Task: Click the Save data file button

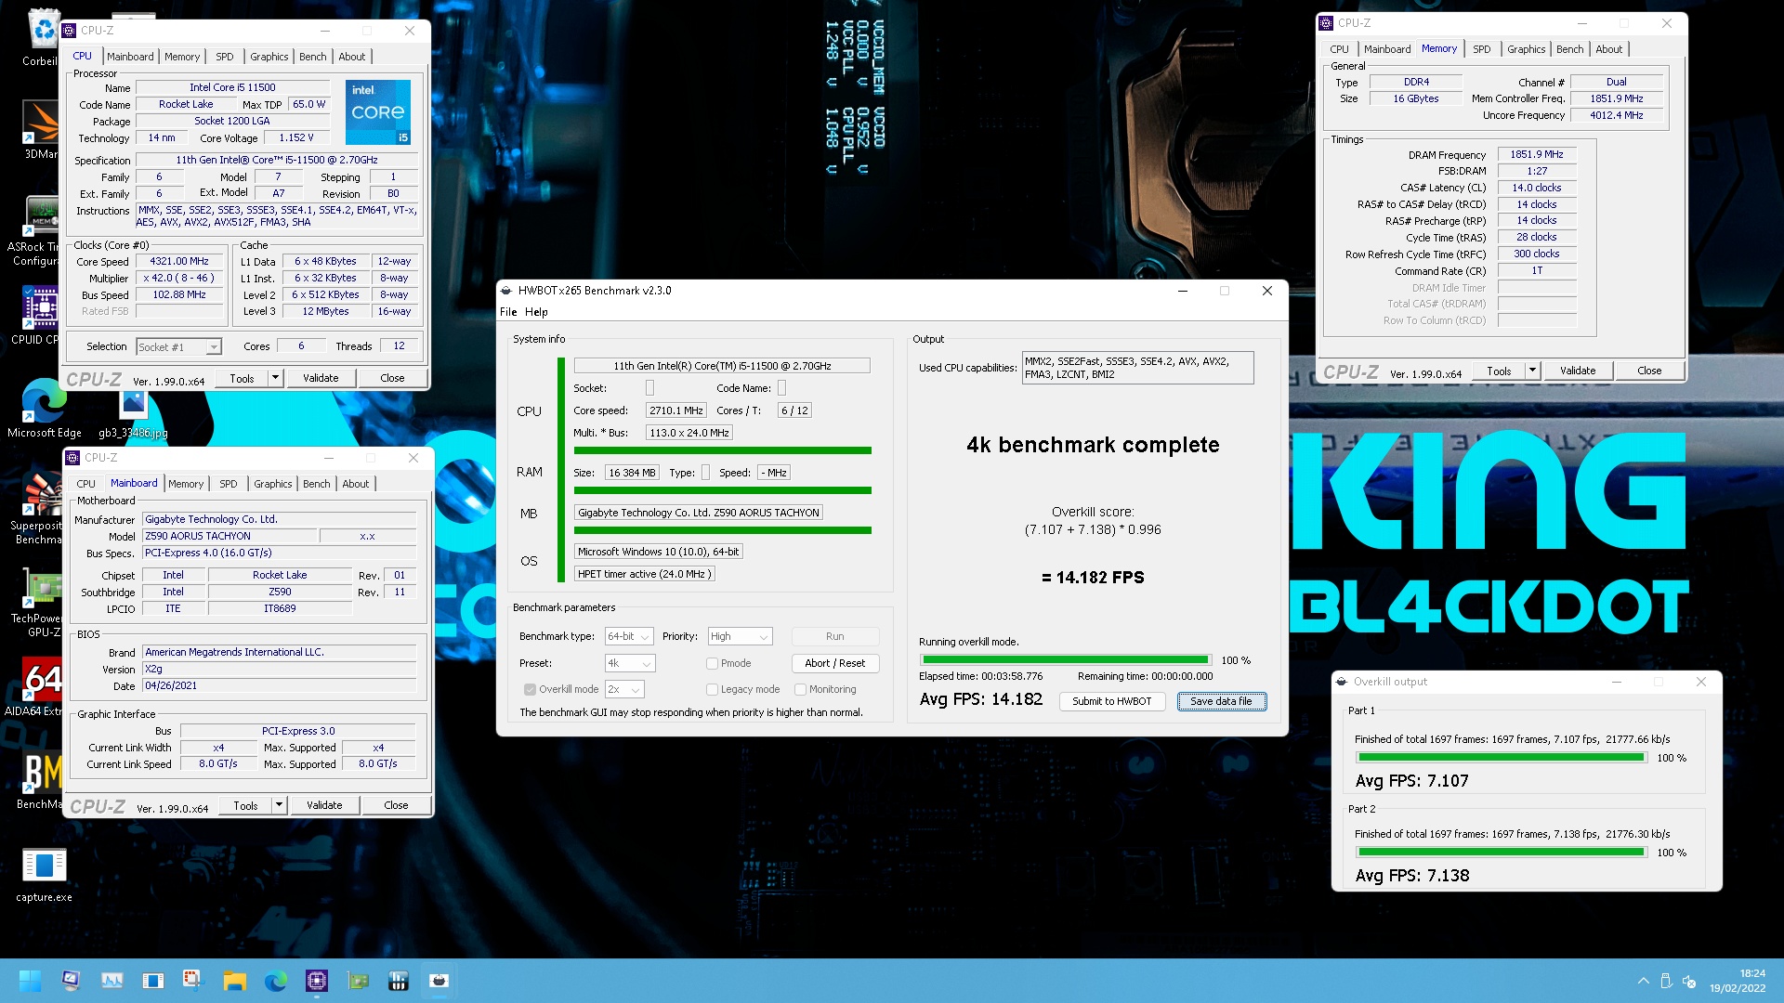Action: (1222, 701)
